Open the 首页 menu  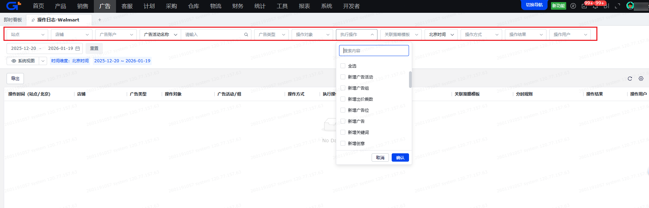(x=38, y=6)
